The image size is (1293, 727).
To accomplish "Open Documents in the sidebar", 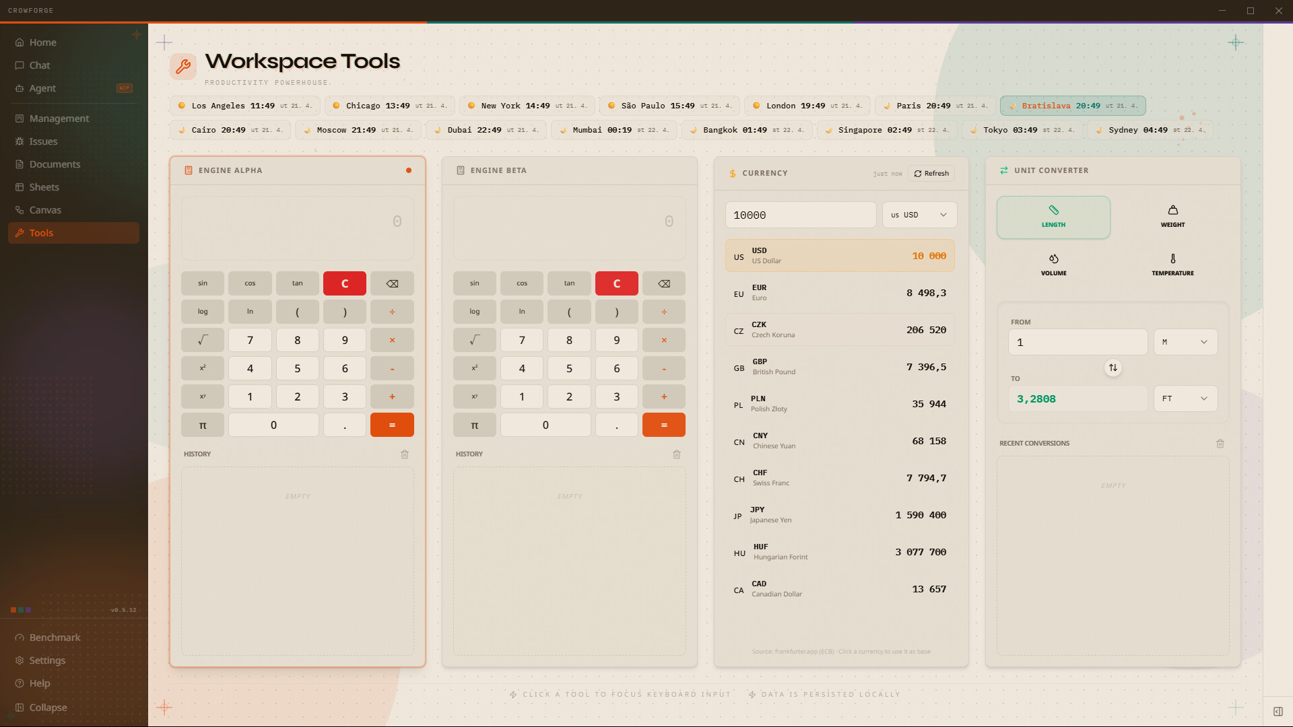I will [73, 164].
